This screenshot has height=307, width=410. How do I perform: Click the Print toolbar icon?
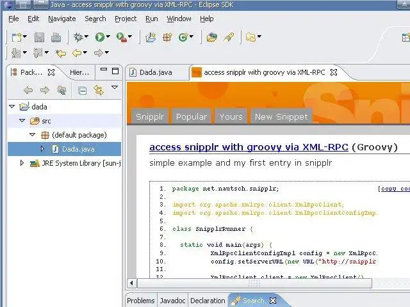(56, 37)
